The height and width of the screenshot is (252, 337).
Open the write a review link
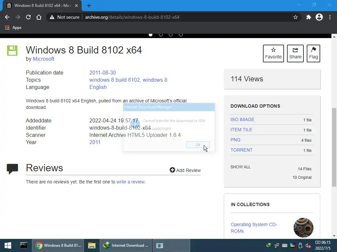[131, 182]
